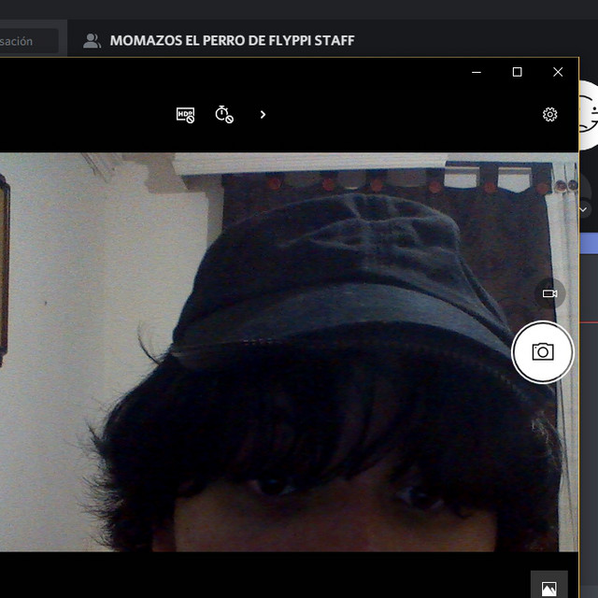
Task: Toggle the photo timer icon
Action: pyautogui.click(x=224, y=115)
